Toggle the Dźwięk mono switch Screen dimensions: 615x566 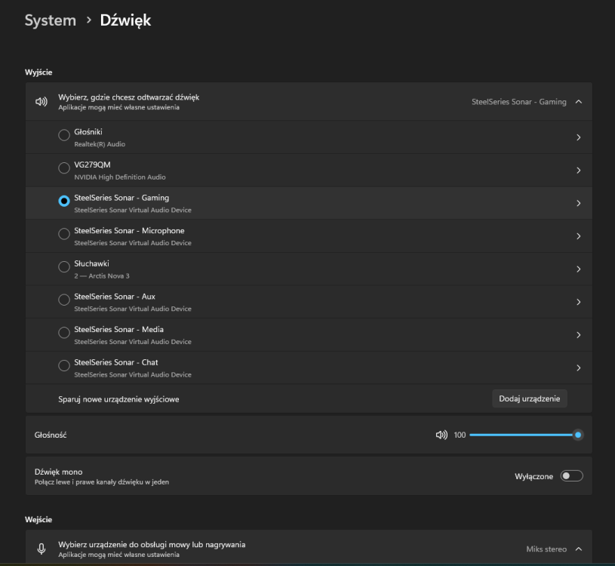(571, 476)
